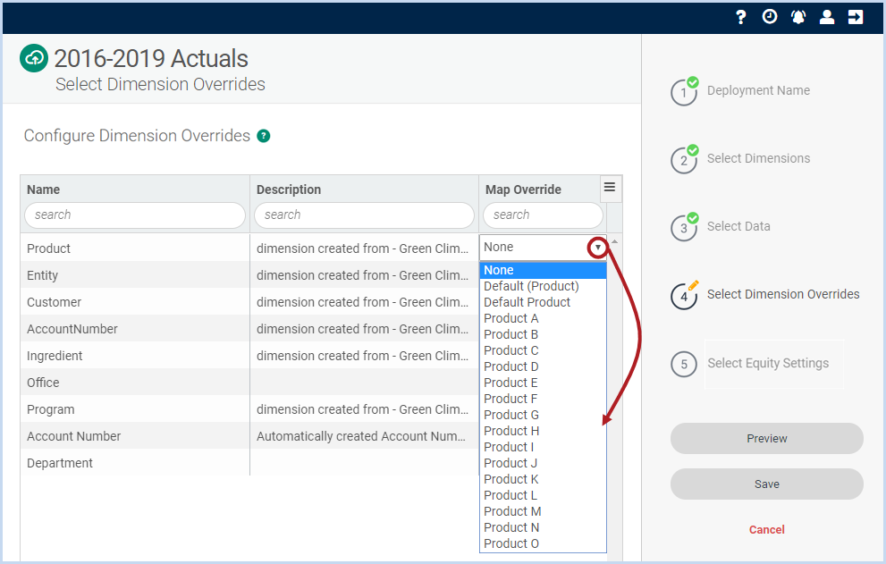
Task: Click the Save button
Action: (767, 484)
